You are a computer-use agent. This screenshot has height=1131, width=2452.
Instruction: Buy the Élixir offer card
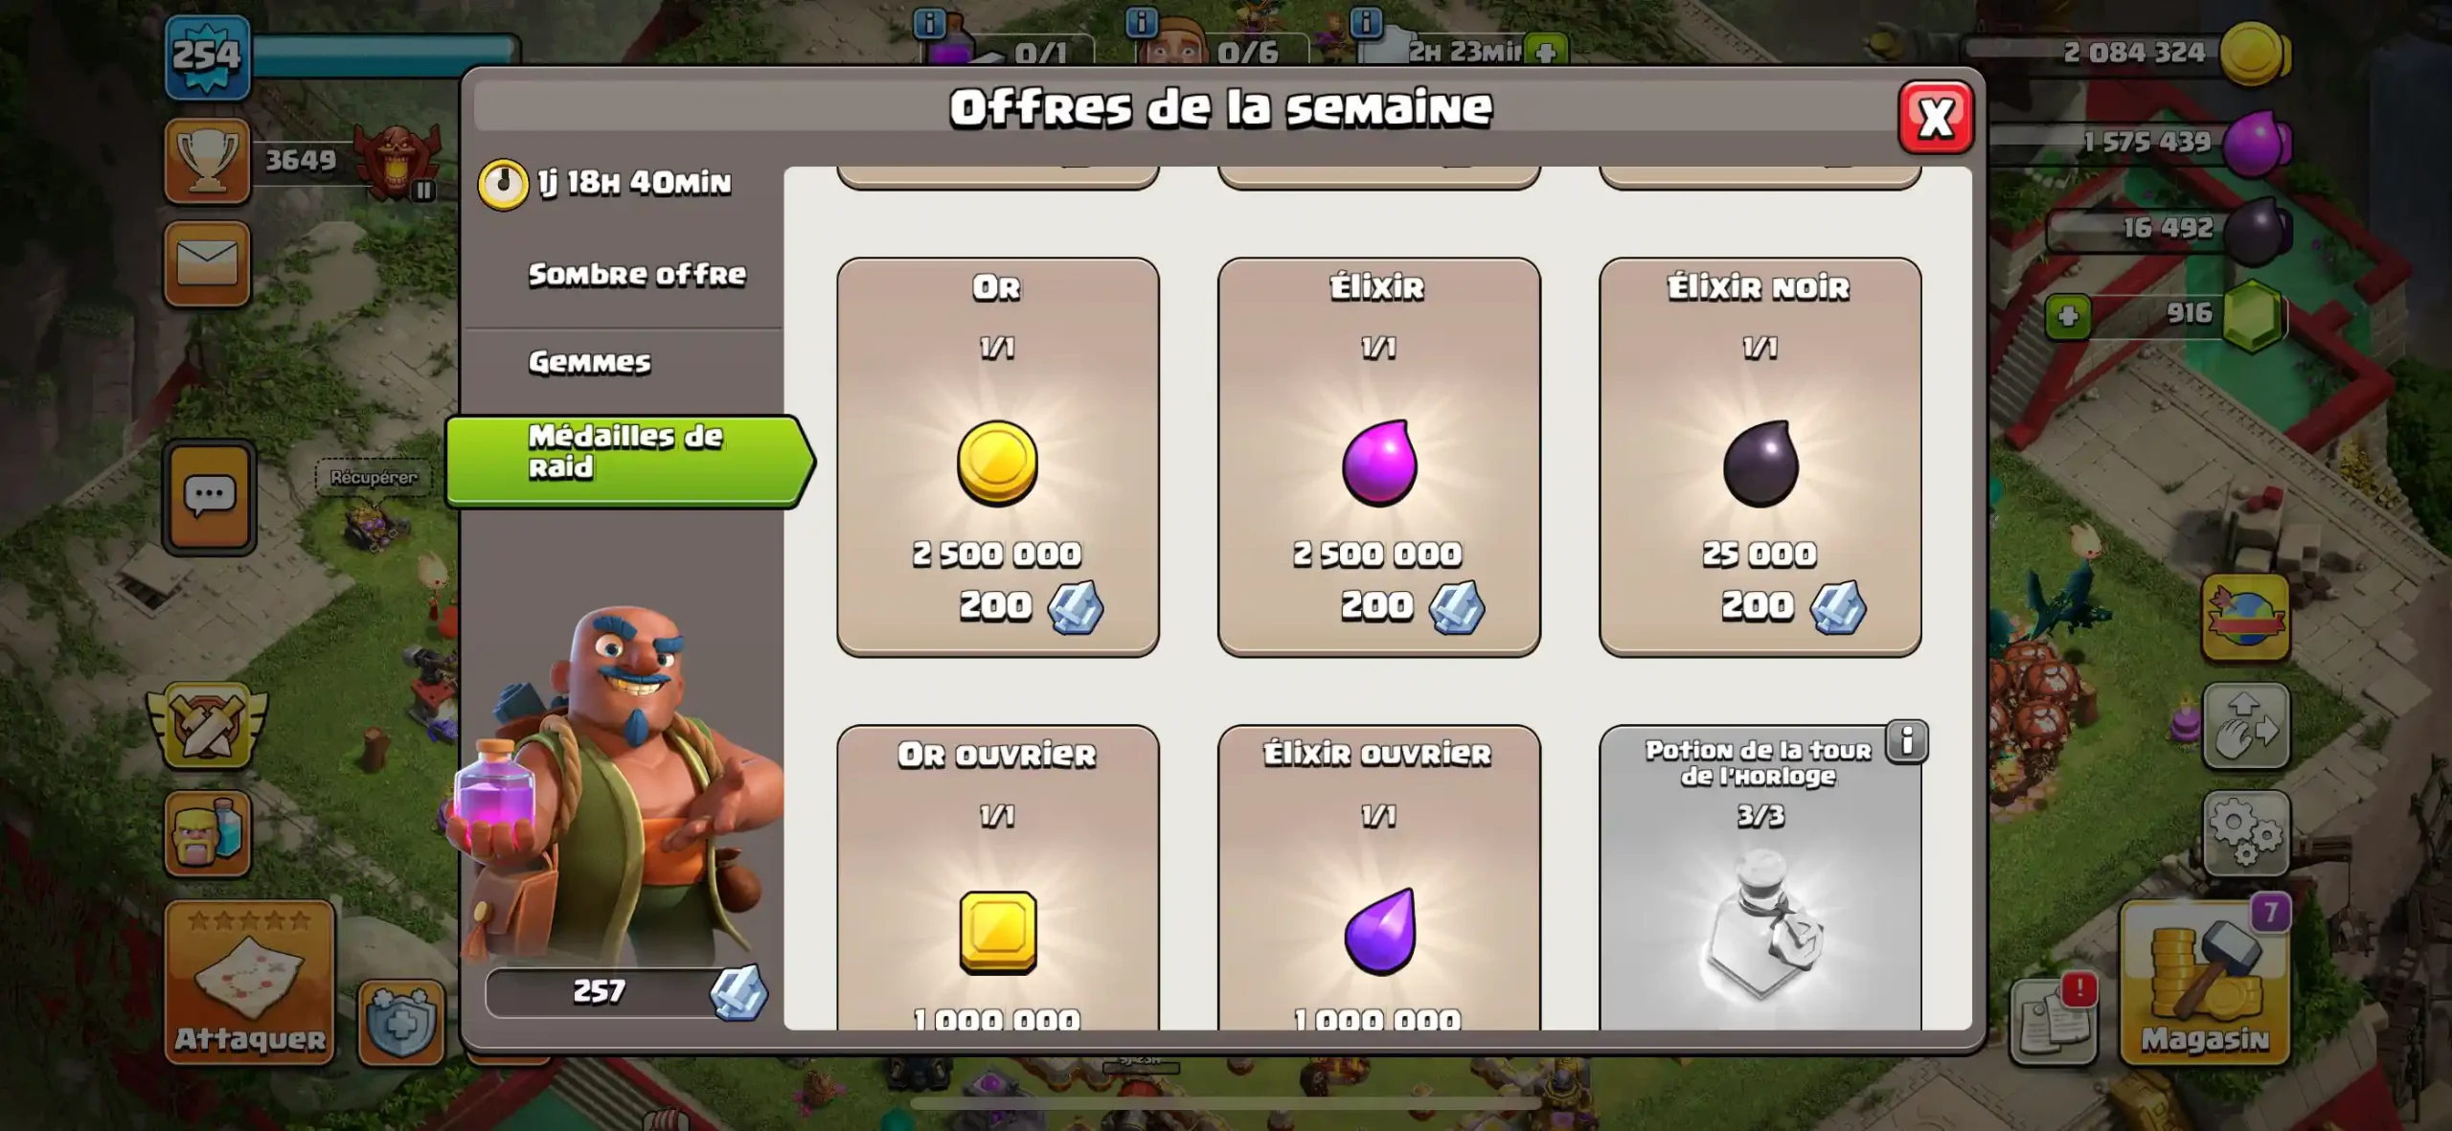coord(1378,457)
